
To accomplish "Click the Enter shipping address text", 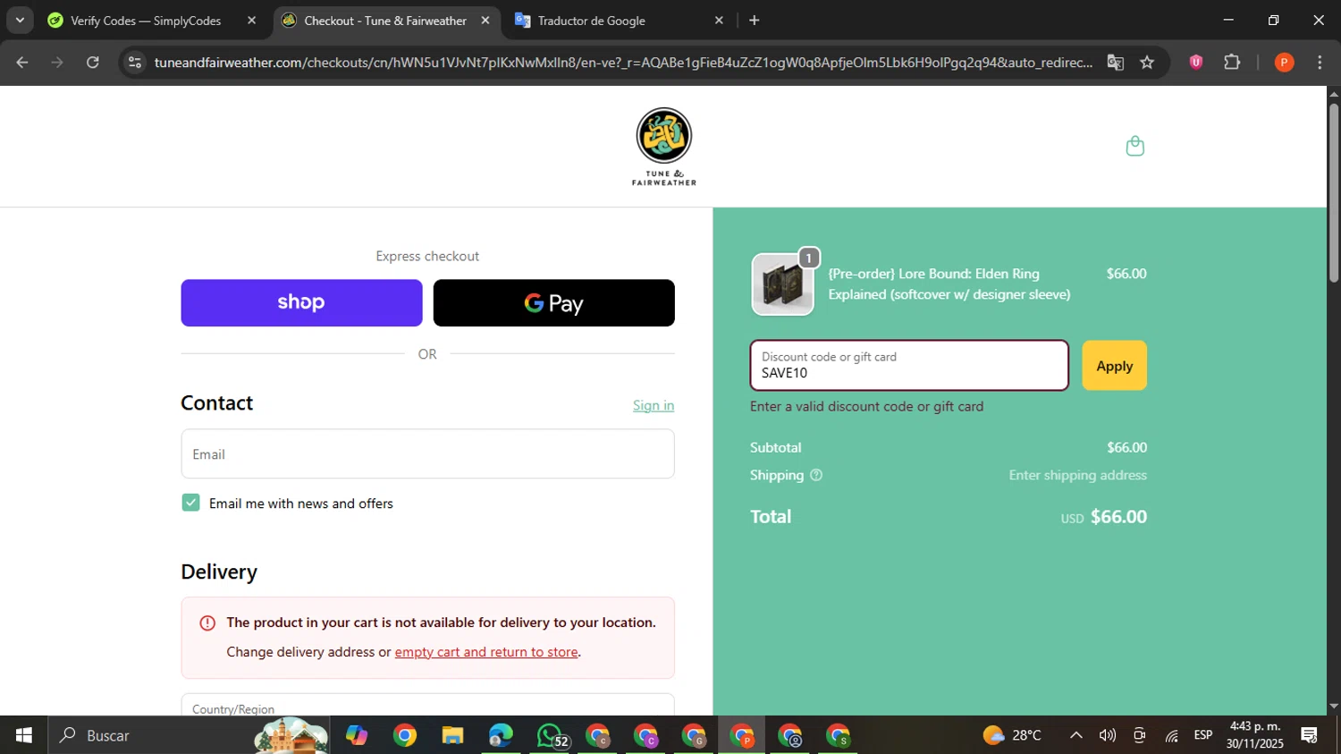I will [x=1077, y=475].
